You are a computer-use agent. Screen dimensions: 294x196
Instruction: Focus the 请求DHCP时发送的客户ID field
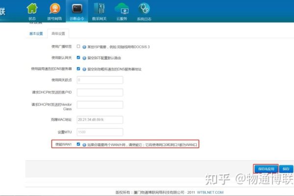100,92
